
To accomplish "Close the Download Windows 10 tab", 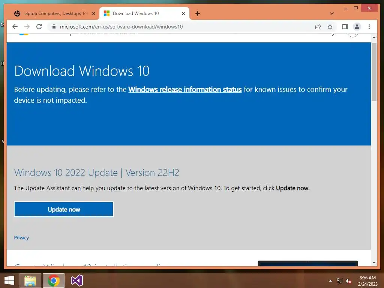I will (x=183, y=13).
